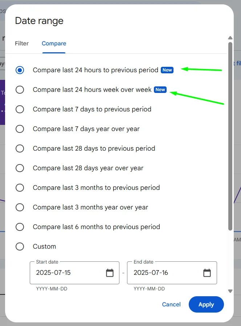Pick Compare last 3 months year over year
The height and width of the screenshot is (326, 241).
coord(20,207)
